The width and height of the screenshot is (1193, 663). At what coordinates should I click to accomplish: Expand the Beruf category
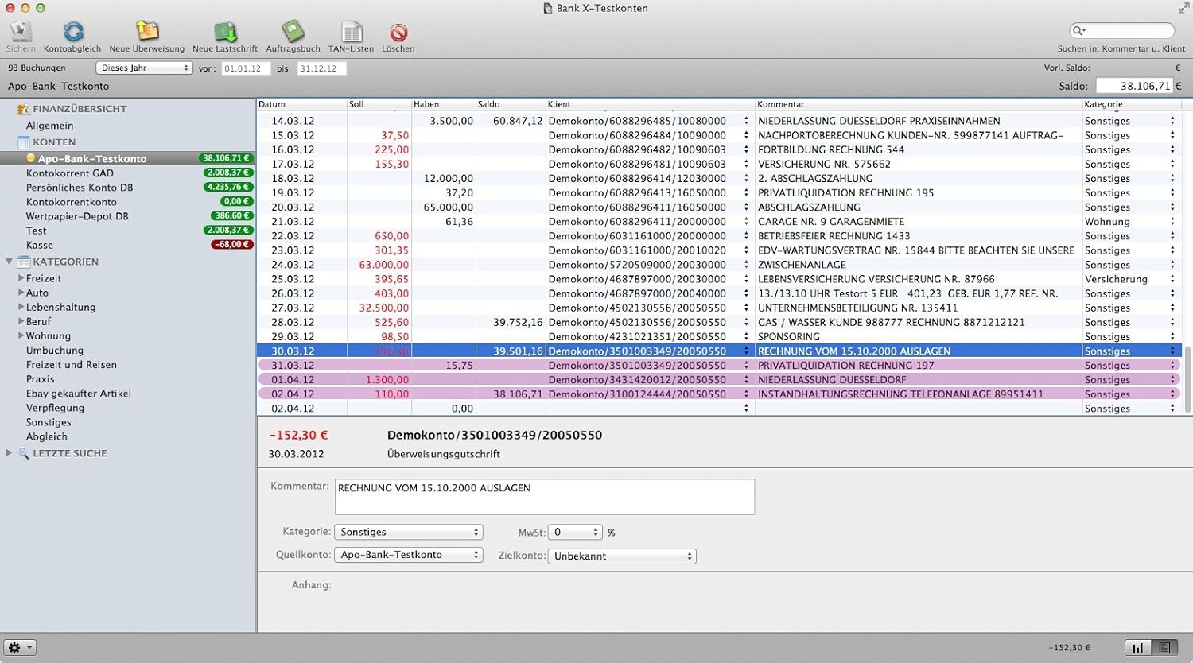click(21, 321)
